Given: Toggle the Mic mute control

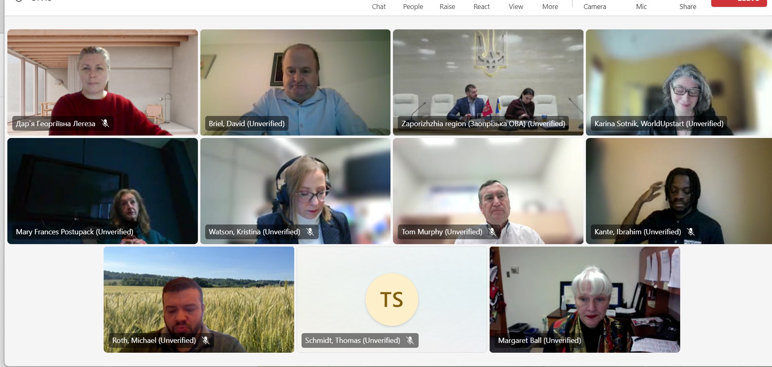Looking at the screenshot, I should pos(641,6).
